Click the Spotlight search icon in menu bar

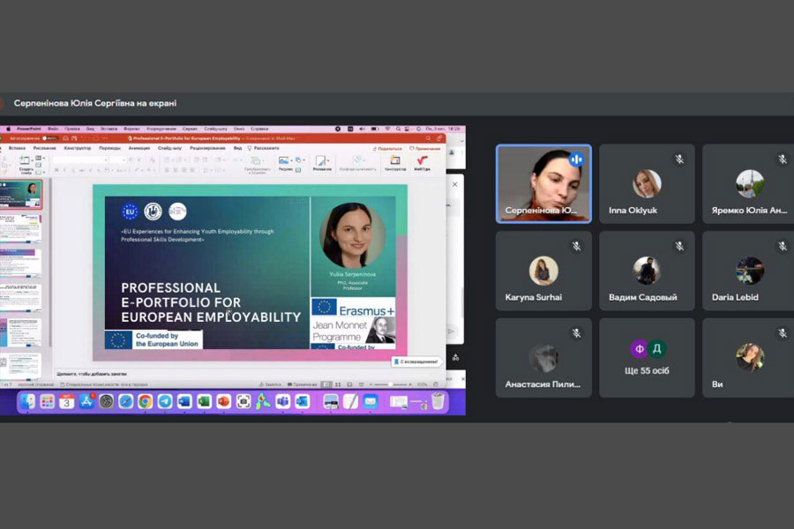[399, 129]
